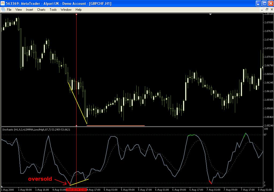
Task: Open the Charts menu
Action: point(41,9)
